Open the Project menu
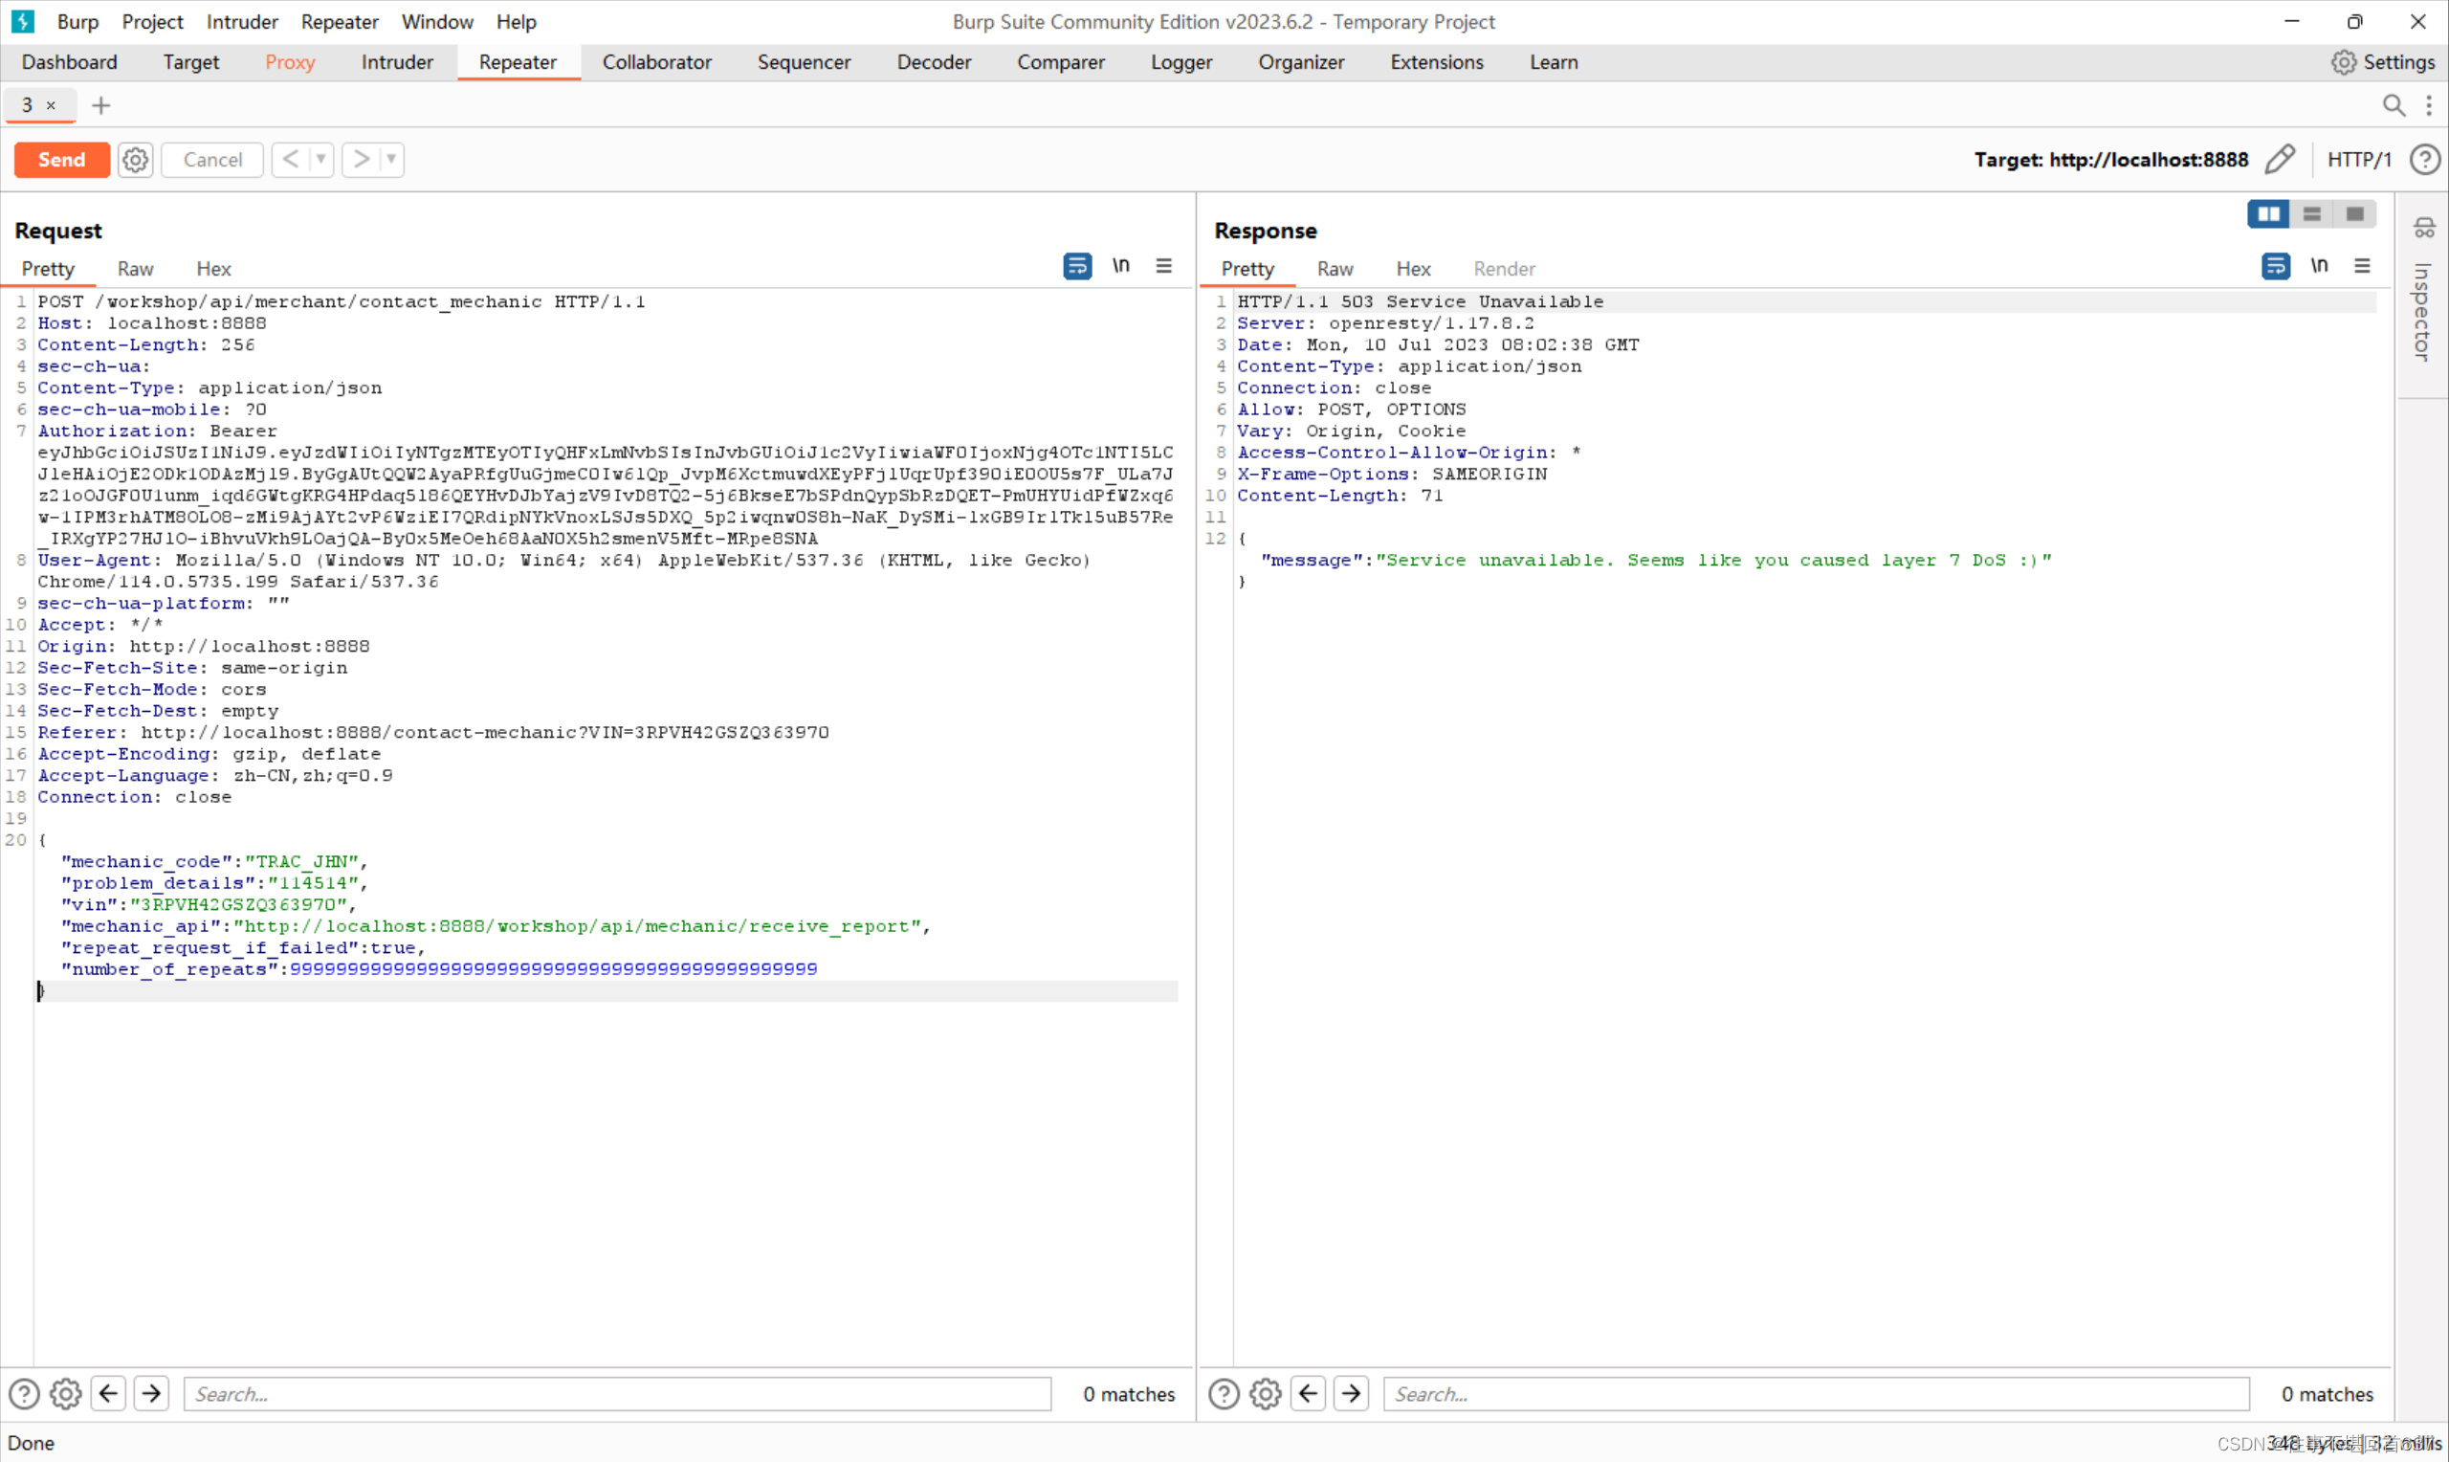The image size is (2449, 1462). [152, 22]
